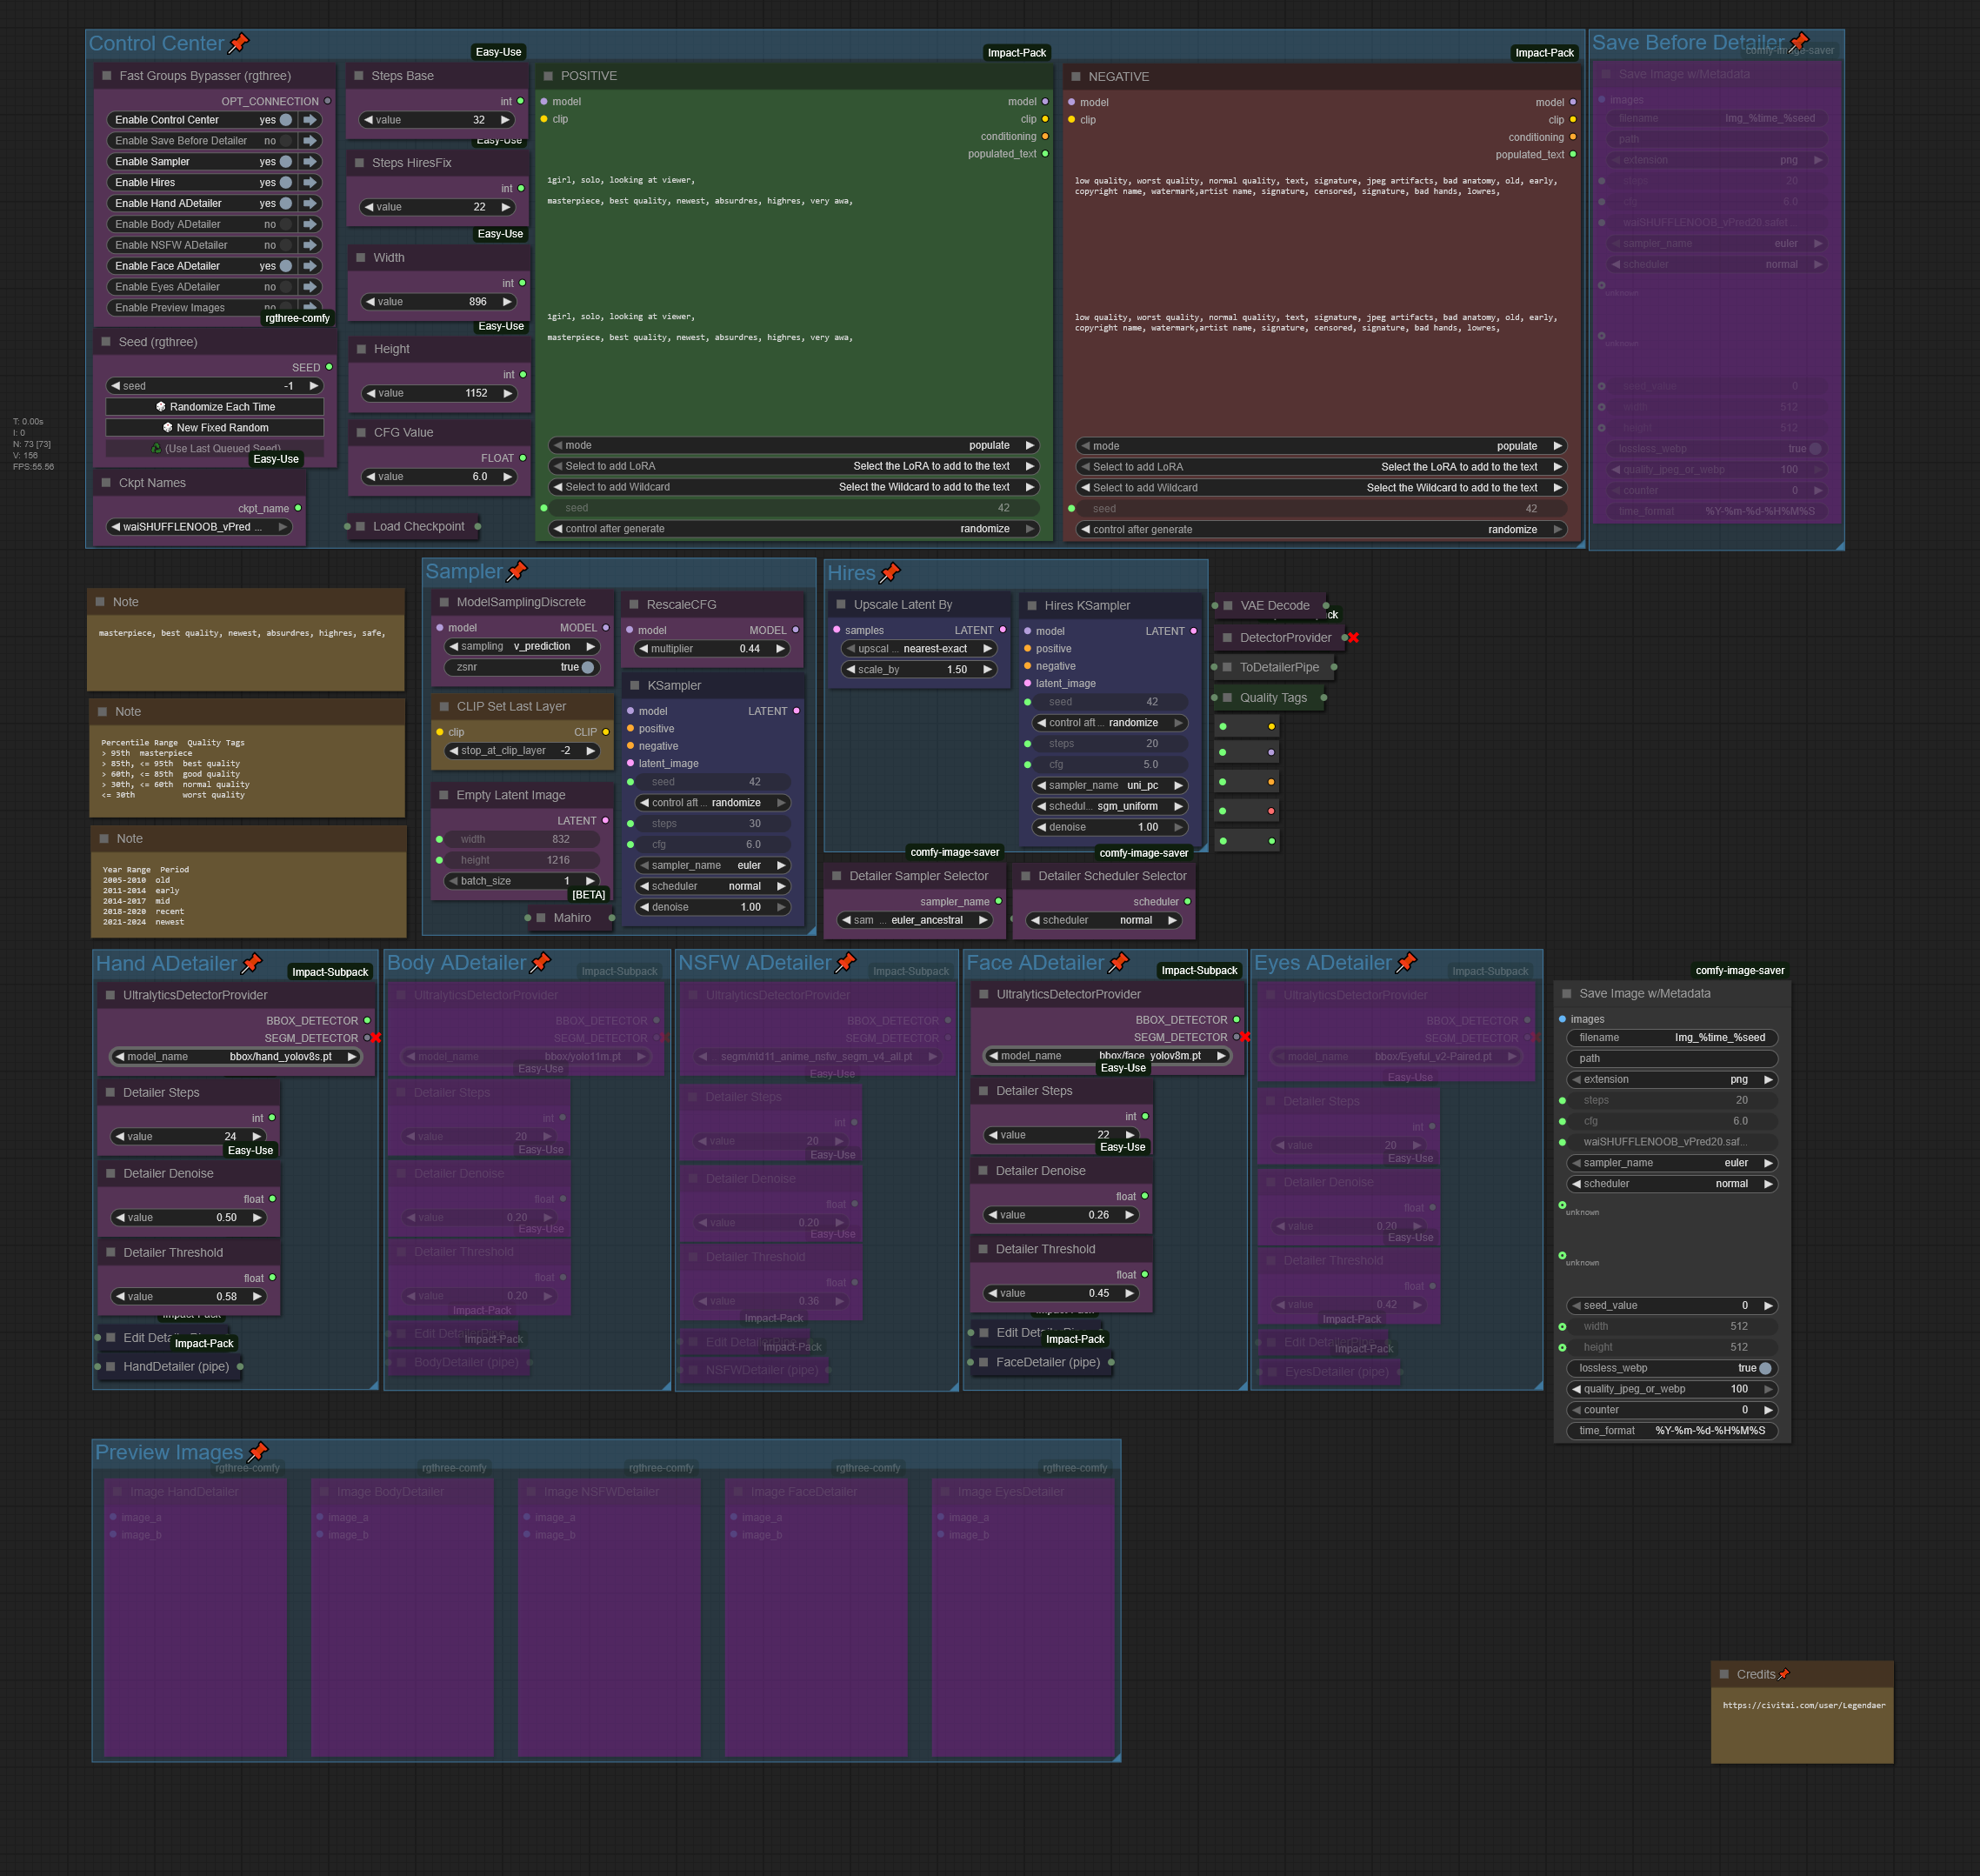Click Use Last Queued Seed button
Viewport: 1980px width, 1876px height.
tap(215, 449)
